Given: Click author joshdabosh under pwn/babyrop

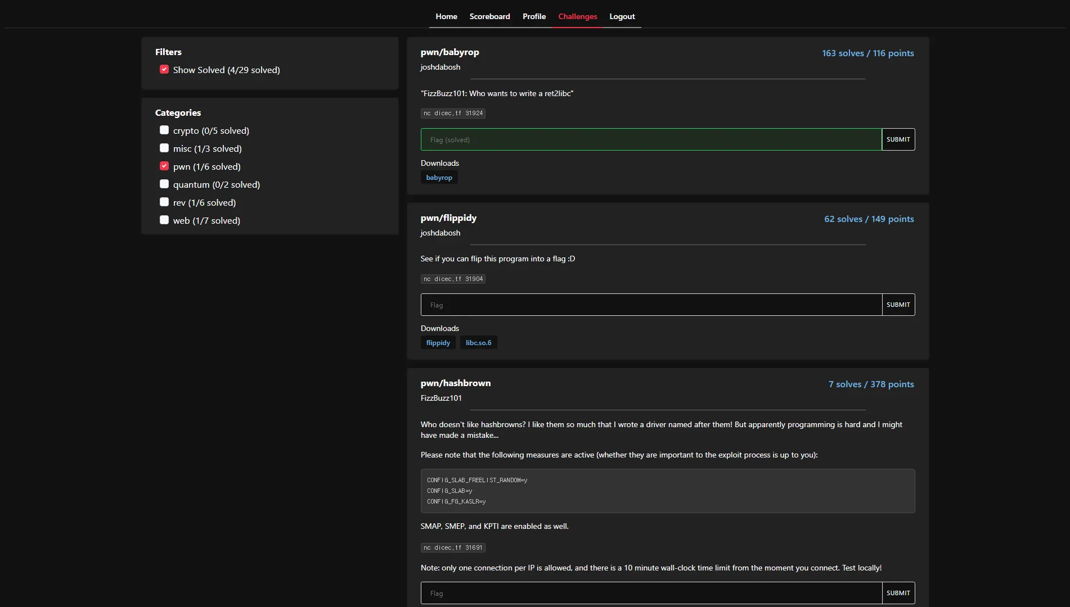Looking at the screenshot, I should (440, 67).
